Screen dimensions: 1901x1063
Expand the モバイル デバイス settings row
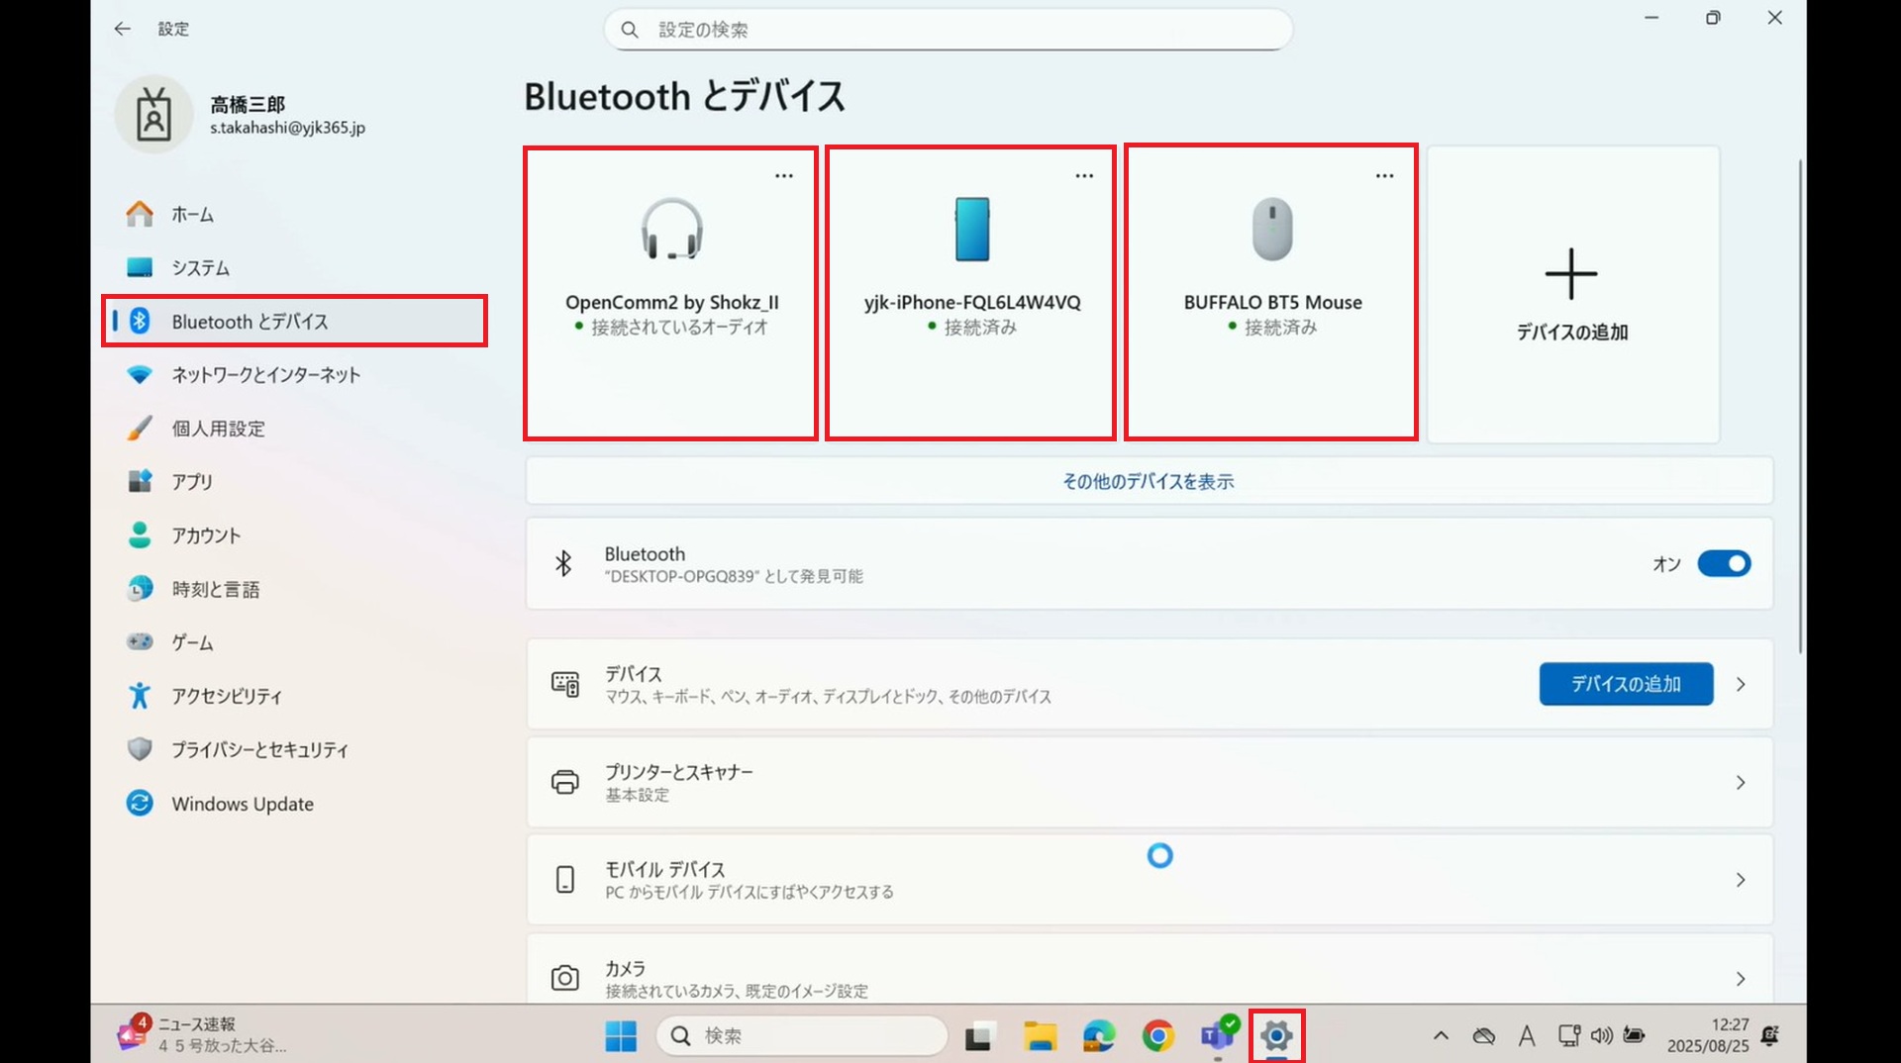coord(1149,880)
